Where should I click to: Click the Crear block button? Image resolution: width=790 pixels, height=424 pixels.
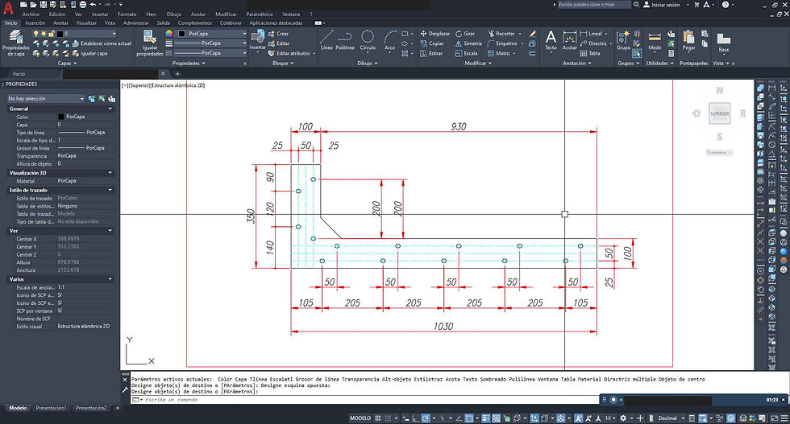pyautogui.click(x=279, y=34)
